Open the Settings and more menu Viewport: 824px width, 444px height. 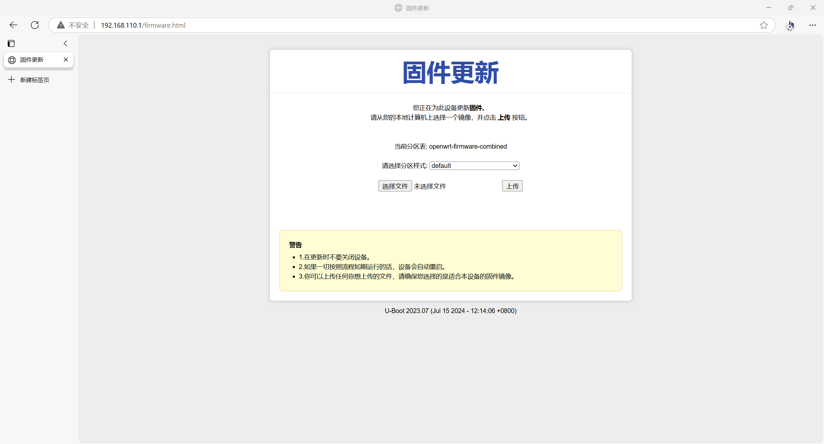pyautogui.click(x=812, y=25)
